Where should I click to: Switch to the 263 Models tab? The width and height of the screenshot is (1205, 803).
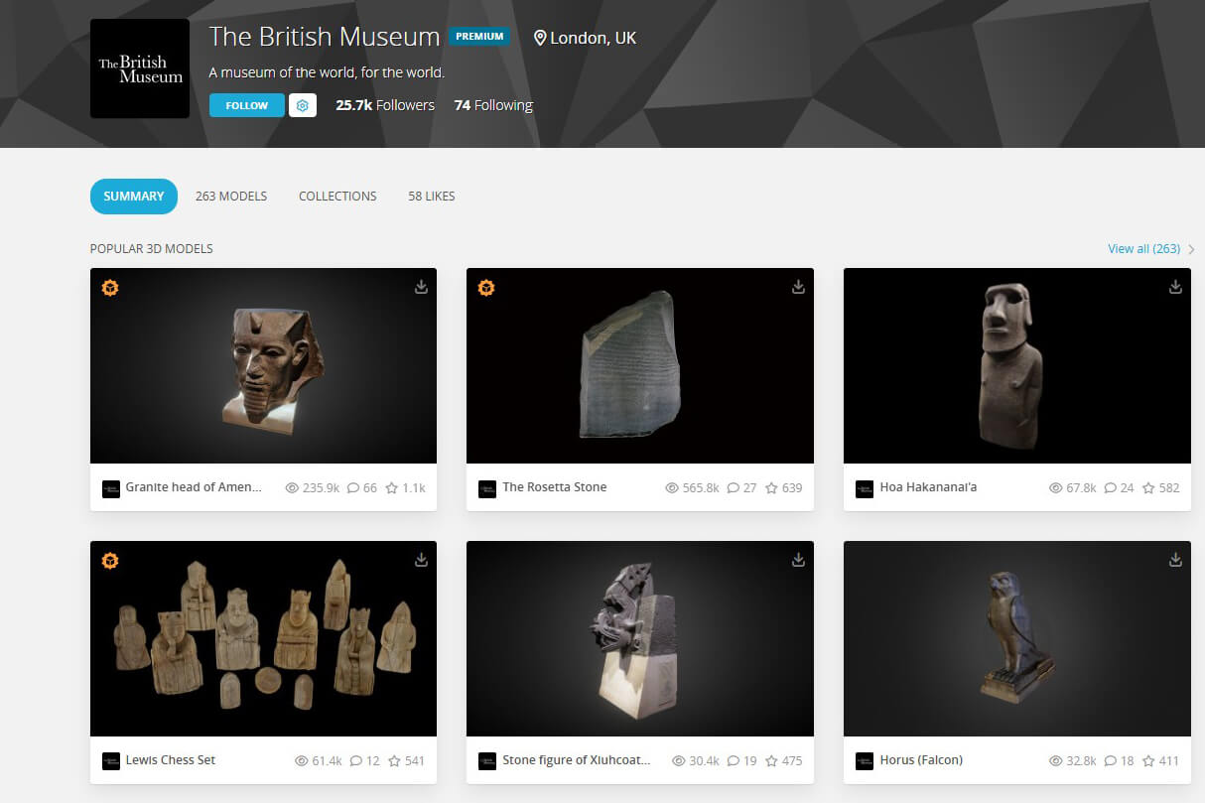tap(231, 197)
